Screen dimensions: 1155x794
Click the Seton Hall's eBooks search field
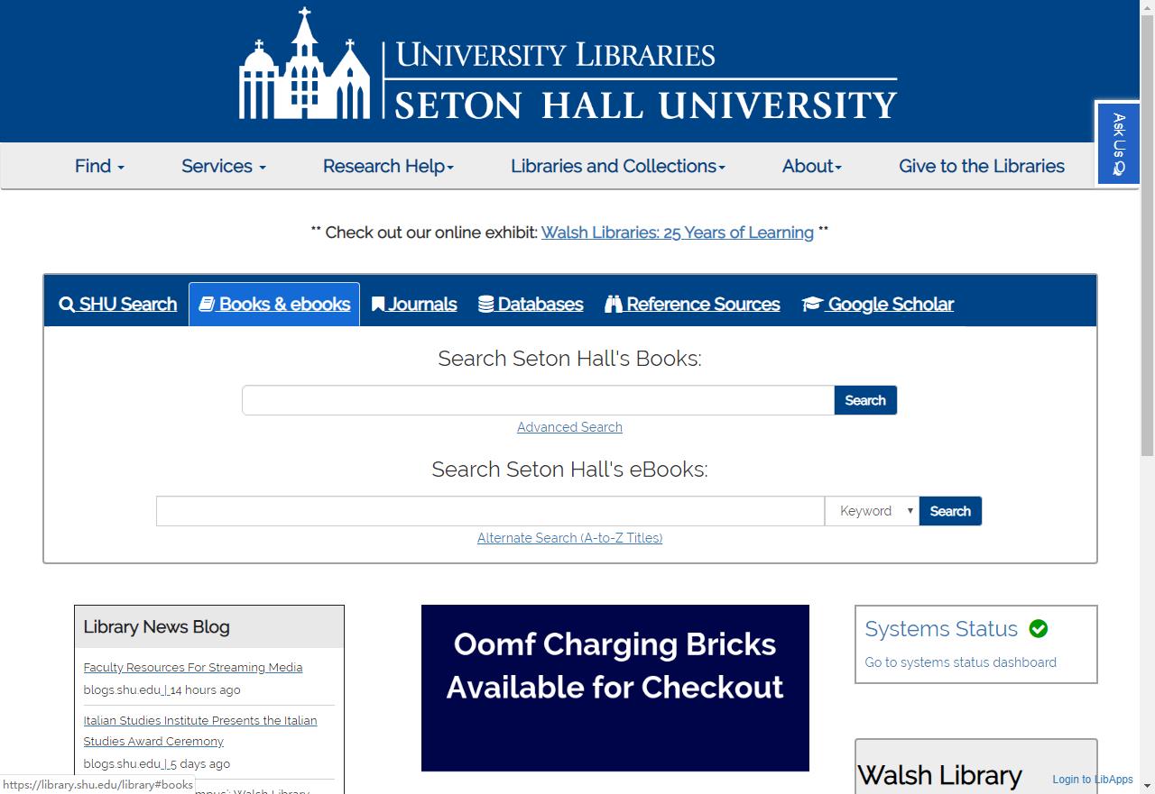click(x=490, y=511)
